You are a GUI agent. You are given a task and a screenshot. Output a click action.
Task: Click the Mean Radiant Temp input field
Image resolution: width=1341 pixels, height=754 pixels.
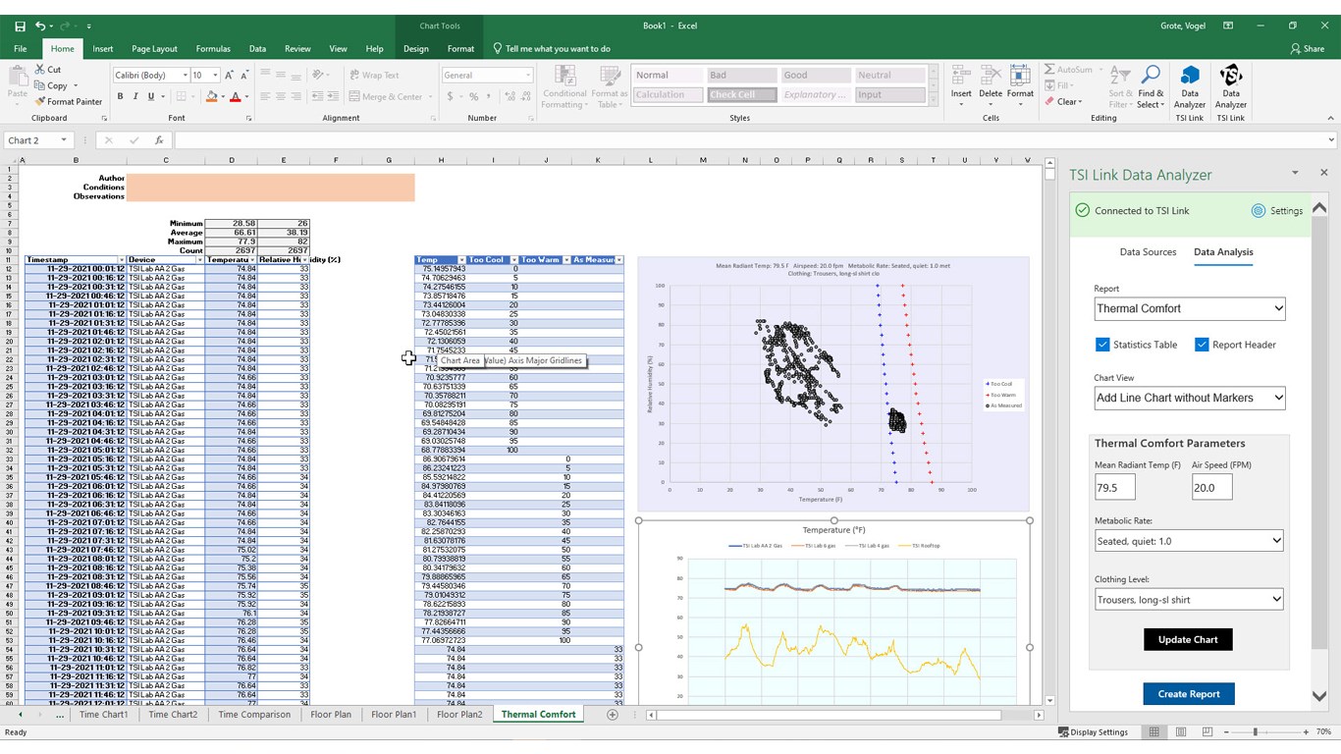coord(1115,487)
